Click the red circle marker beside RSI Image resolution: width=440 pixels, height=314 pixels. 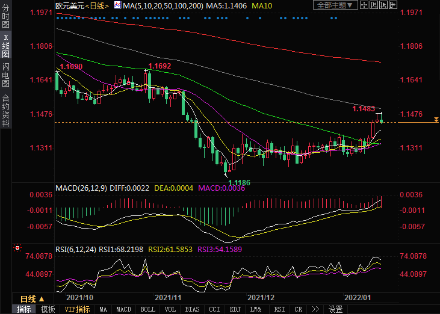pyautogui.click(x=17, y=247)
